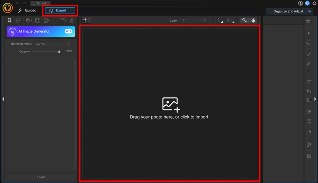Viewport: 318px width, 183px height.
Task: Click the 100% opacity value
Action: pyautogui.click(x=69, y=51)
